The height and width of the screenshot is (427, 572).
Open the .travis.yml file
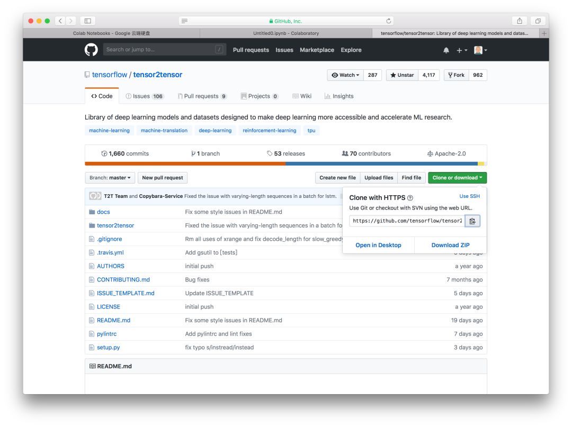coord(110,252)
